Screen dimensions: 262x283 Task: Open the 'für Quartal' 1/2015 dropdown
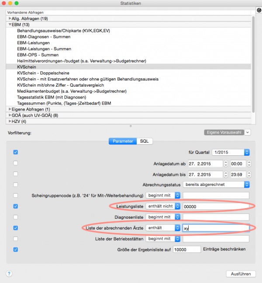(231, 152)
